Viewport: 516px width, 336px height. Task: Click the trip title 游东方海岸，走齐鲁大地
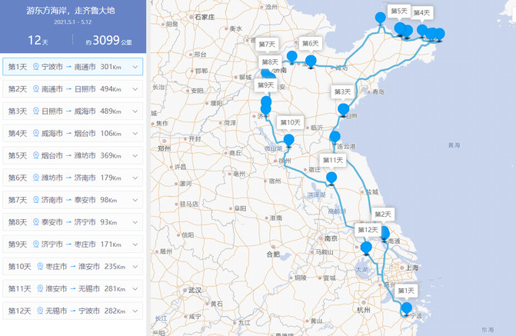point(71,10)
